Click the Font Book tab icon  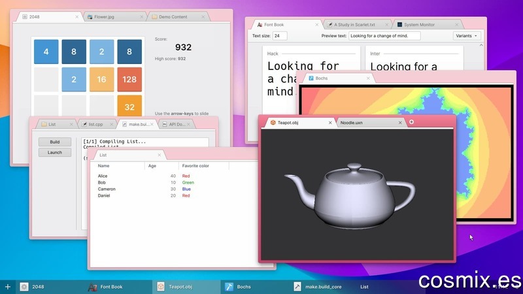[x=260, y=25]
